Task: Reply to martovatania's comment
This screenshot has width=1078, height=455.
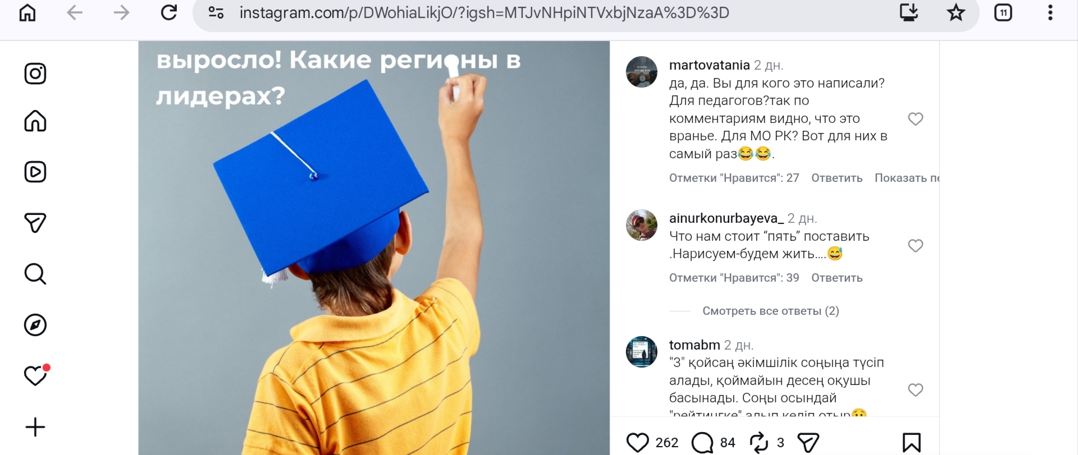Action: pyautogui.click(x=837, y=178)
